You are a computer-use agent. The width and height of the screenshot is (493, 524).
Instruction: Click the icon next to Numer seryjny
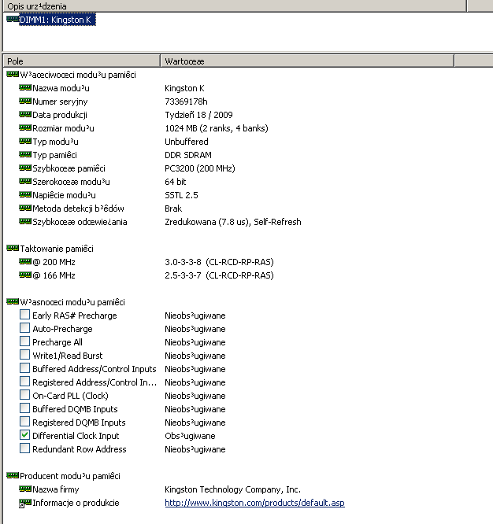[x=25, y=101]
